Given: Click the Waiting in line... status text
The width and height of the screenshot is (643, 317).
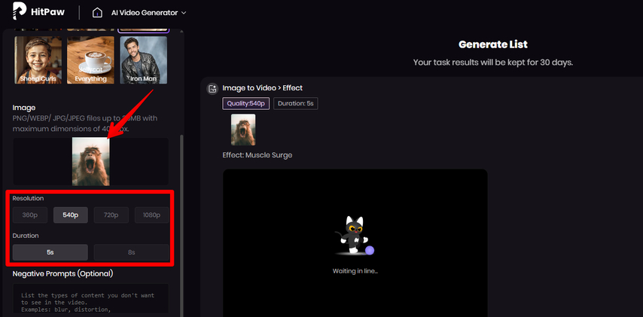Looking at the screenshot, I should click(355, 271).
